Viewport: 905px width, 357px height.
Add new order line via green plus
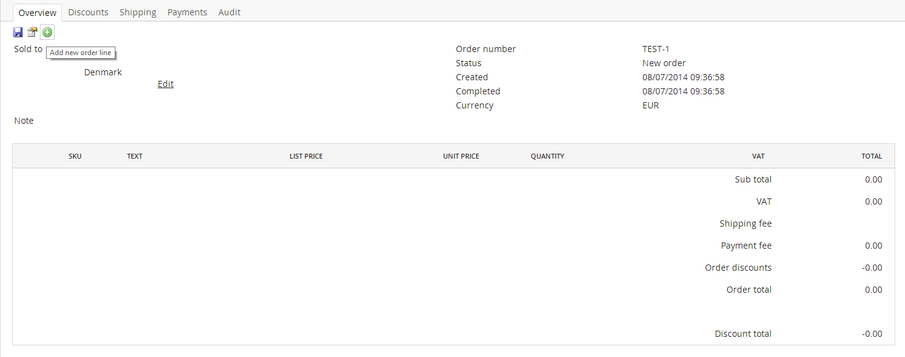coord(47,32)
